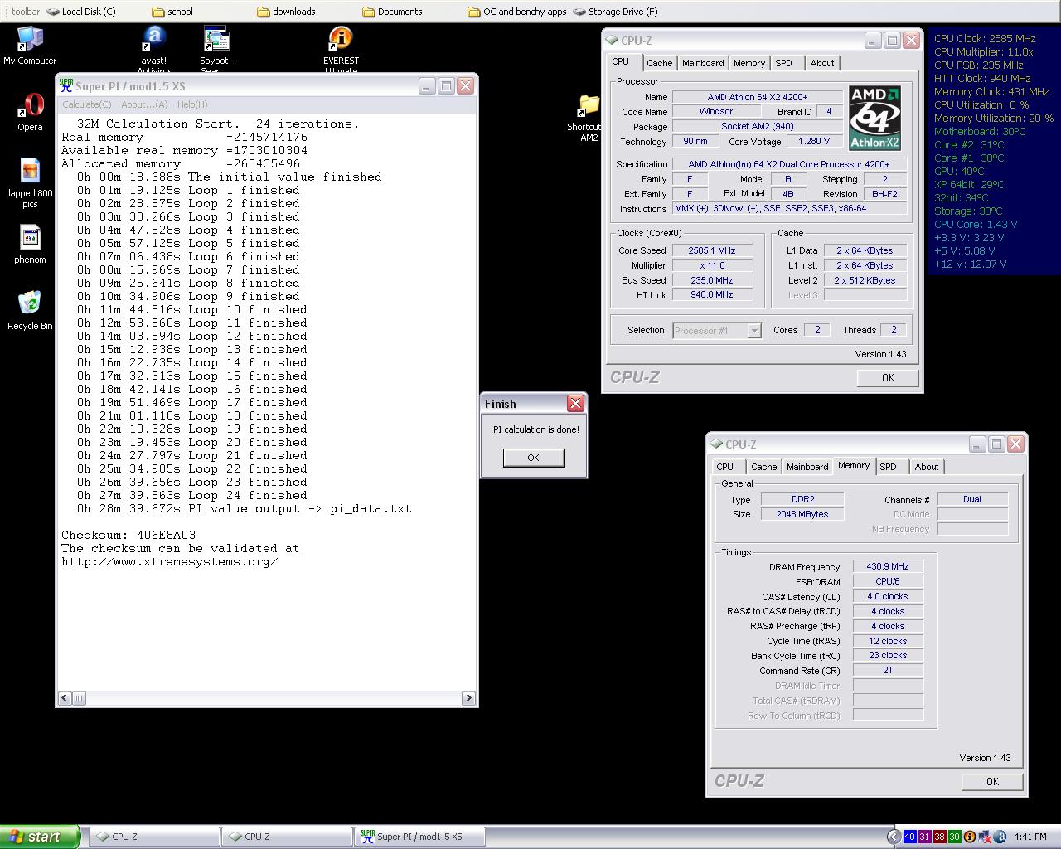Click OK in CPU-Z Memory window

point(992,781)
